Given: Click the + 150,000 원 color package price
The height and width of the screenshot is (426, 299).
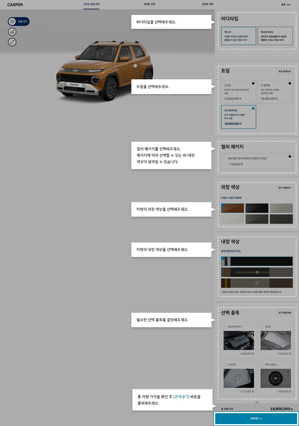Looking at the screenshot, I should pyautogui.click(x=235, y=164).
